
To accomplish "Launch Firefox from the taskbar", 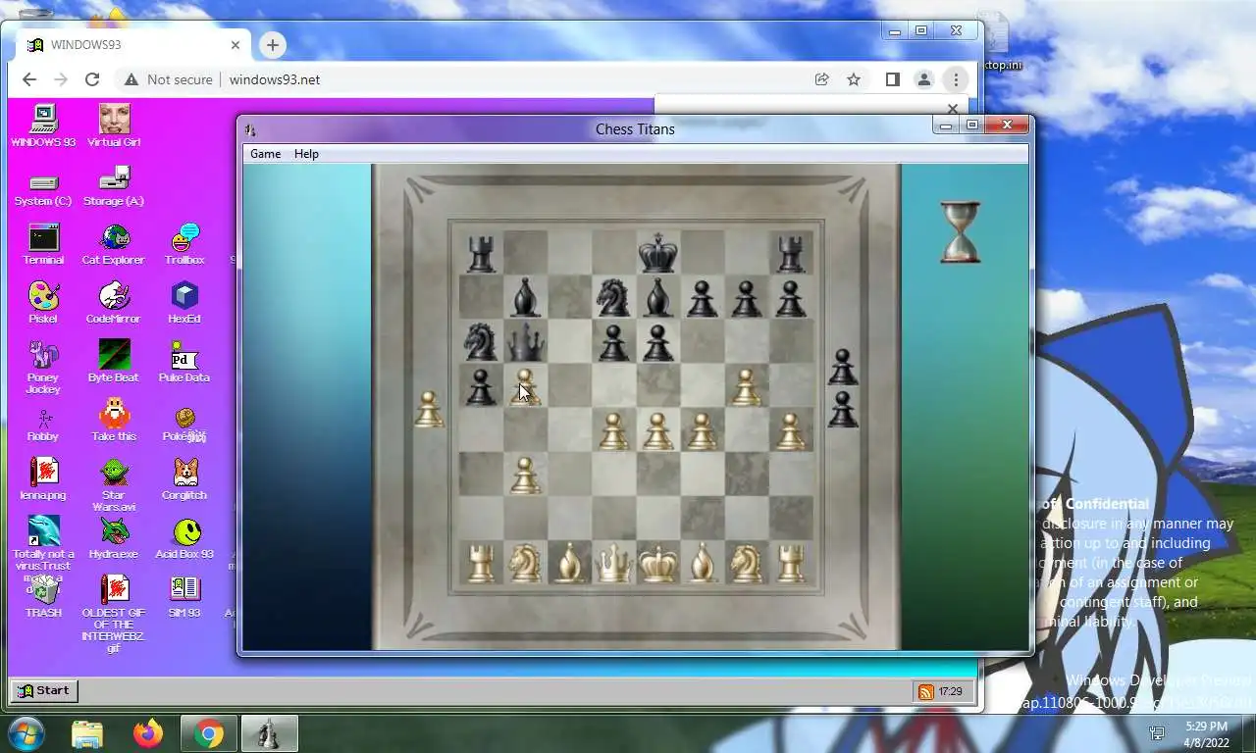I will [x=148, y=733].
